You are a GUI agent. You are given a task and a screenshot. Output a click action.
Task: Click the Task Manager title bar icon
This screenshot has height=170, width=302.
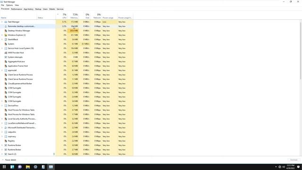(x=2, y=2)
